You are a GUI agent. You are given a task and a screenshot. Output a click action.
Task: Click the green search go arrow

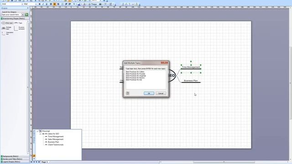tap(26, 15)
